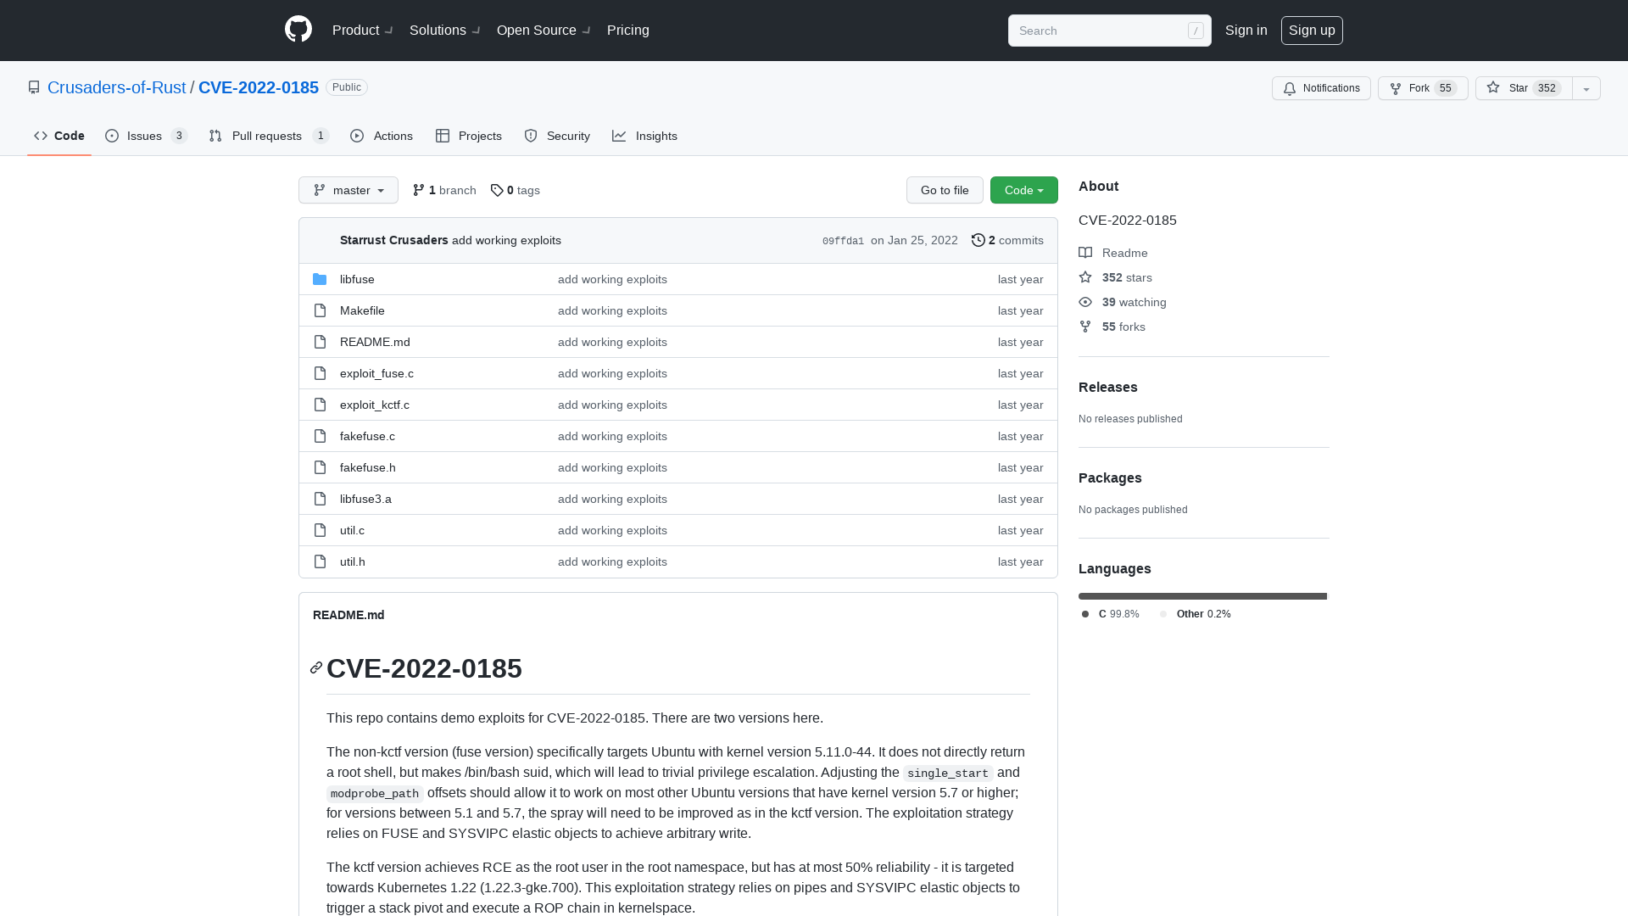Click the Notifications button
This screenshot has width=1628, height=916.
[1321, 88]
